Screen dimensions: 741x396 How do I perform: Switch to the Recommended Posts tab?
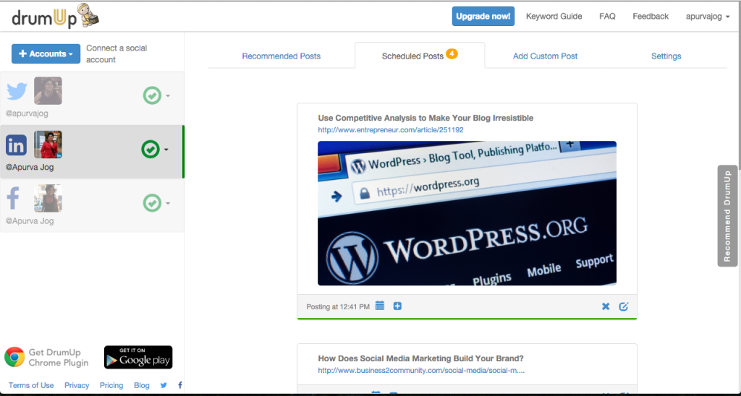click(x=281, y=56)
